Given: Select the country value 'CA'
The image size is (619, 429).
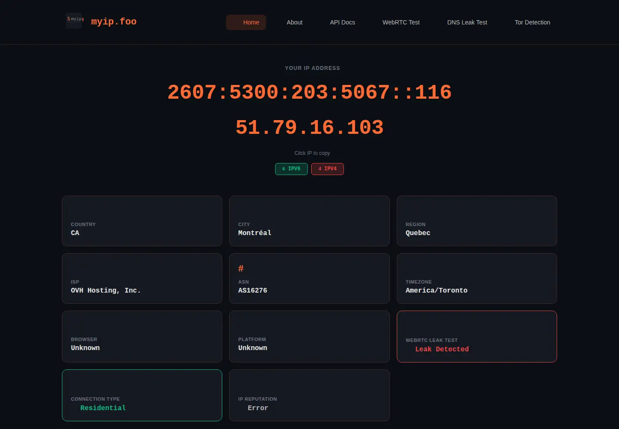Looking at the screenshot, I should (x=75, y=233).
